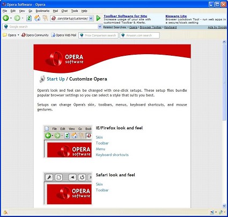Screen dimensions: 228x217
Task: Click Toolbar under Safari look and feel
Action: (102, 190)
